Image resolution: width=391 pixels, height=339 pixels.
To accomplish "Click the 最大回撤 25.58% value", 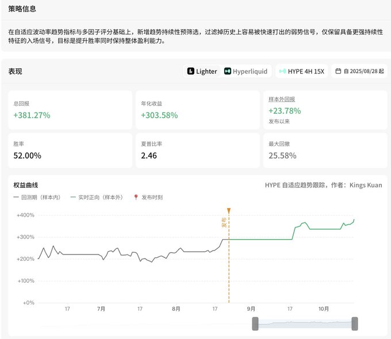I will click(x=282, y=156).
